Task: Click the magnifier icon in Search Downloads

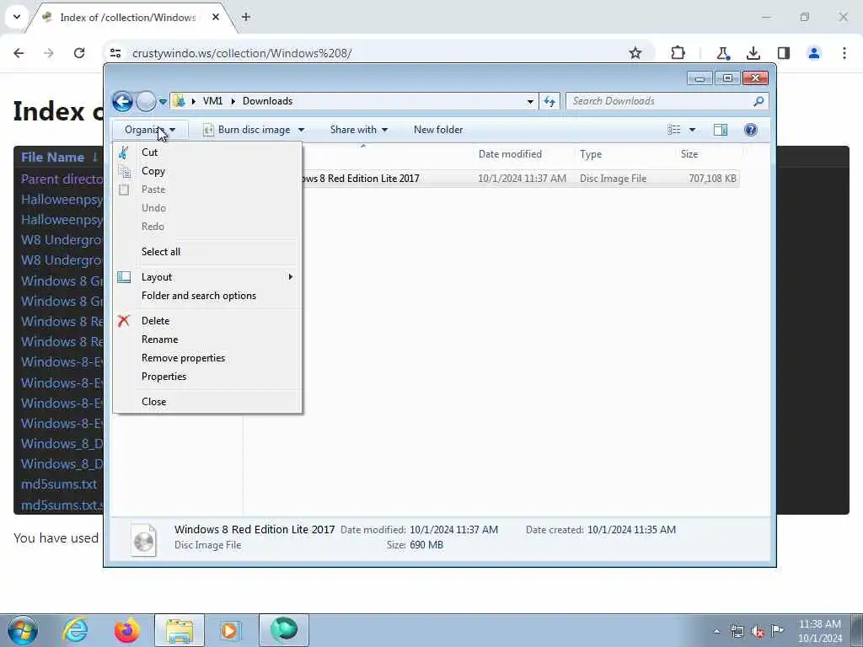Action: 758,101
